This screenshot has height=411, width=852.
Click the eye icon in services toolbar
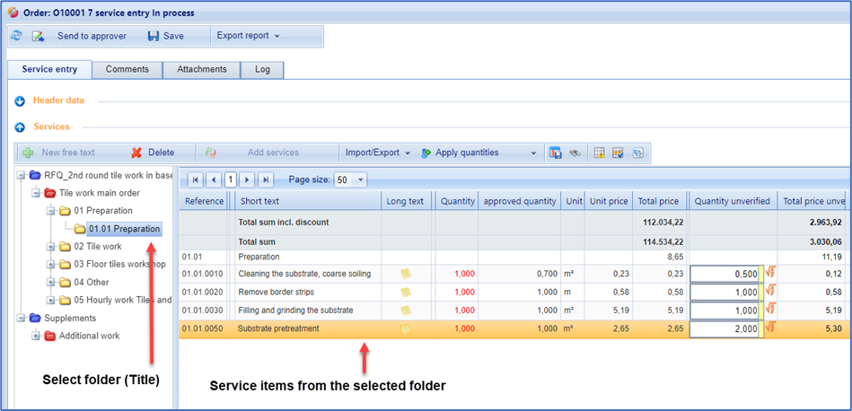(575, 153)
